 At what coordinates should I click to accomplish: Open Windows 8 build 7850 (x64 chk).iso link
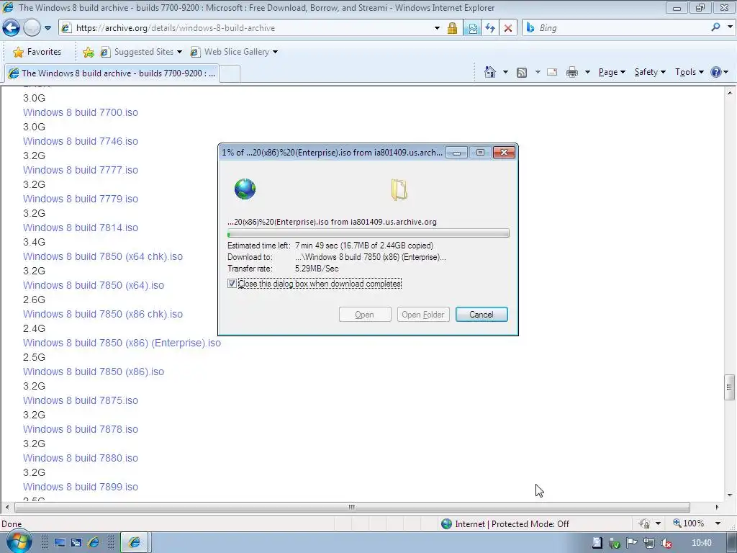[x=103, y=256]
